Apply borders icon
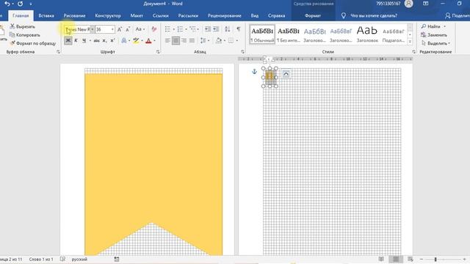470x264 pixels. (231, 40)
